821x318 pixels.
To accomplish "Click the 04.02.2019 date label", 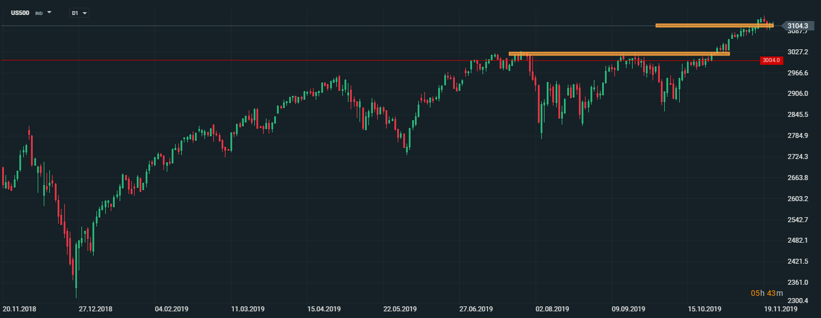I will pos(172,309).
